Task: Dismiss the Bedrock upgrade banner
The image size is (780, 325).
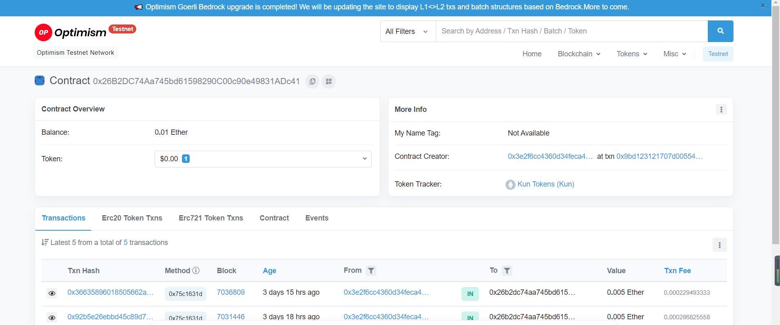Action: (762, 6)
